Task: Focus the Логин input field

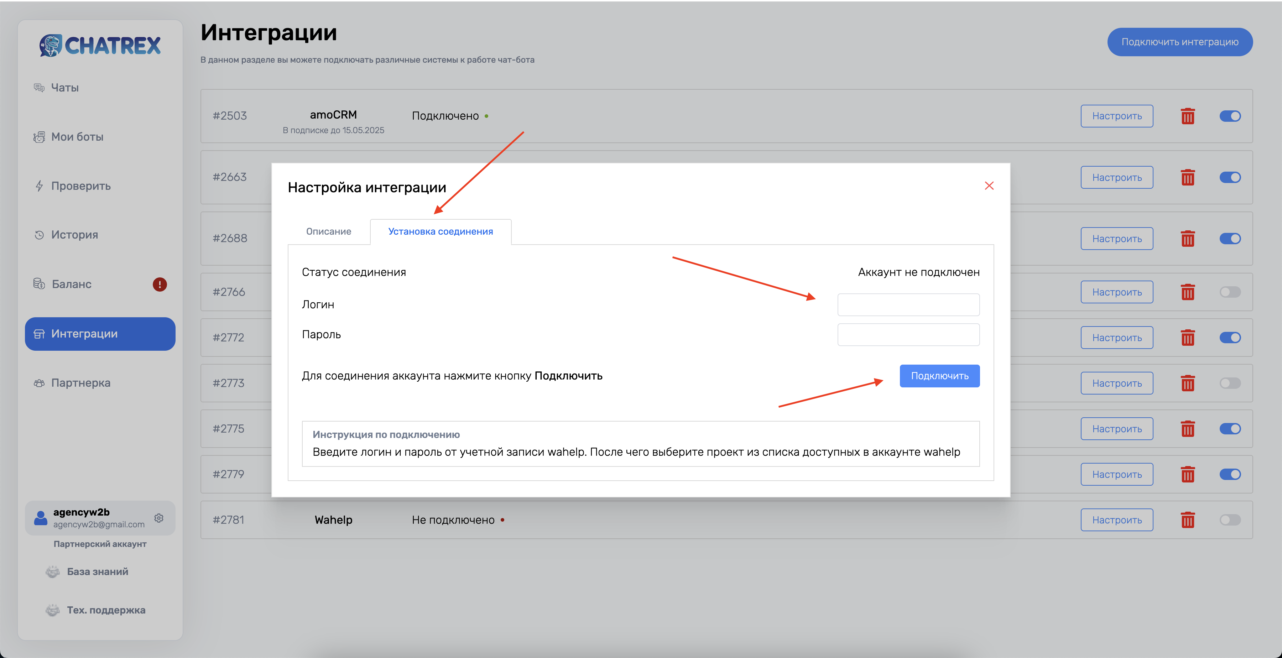Action: point(908,305)
